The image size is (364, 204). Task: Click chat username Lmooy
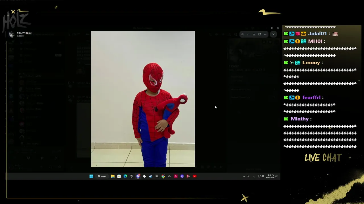[x=311, y=63]
